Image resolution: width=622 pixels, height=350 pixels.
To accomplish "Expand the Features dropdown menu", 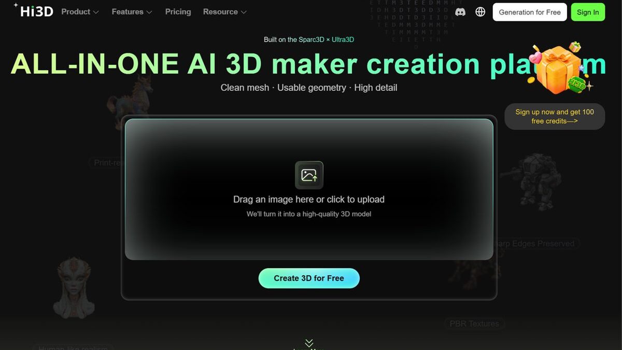I will pyautogui.click(x=132, y=11).
